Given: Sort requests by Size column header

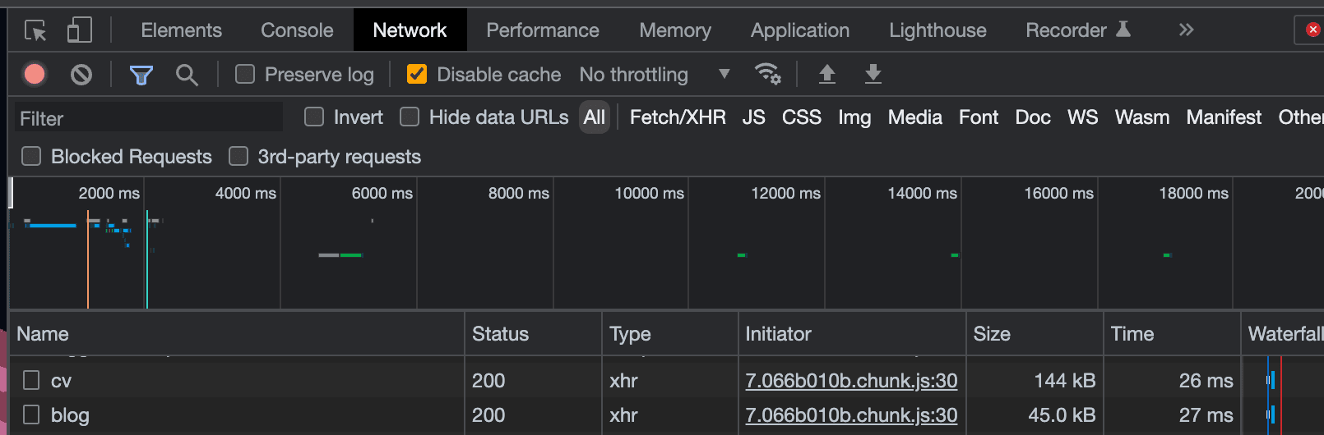Looking at the screenshot, I should [x=992, y=334].
